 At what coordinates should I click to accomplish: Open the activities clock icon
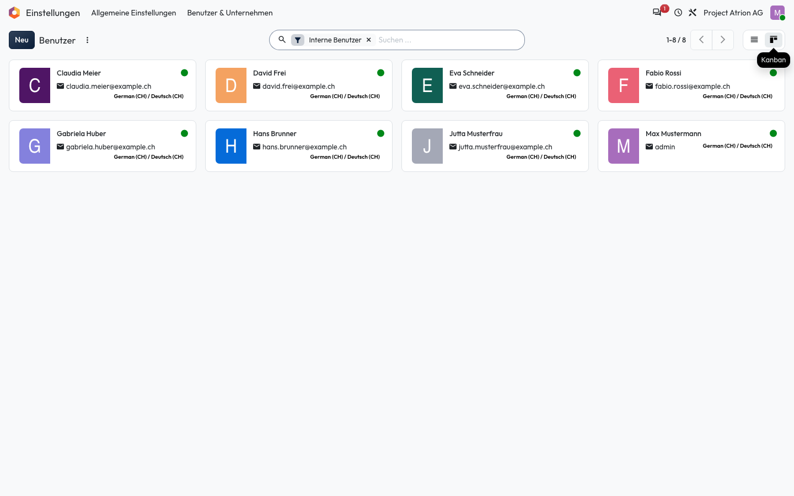[x=678, y=13]
